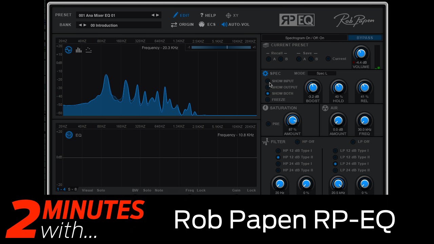
Task: Select HP 24 dB Type II
Action: [278, 170]
